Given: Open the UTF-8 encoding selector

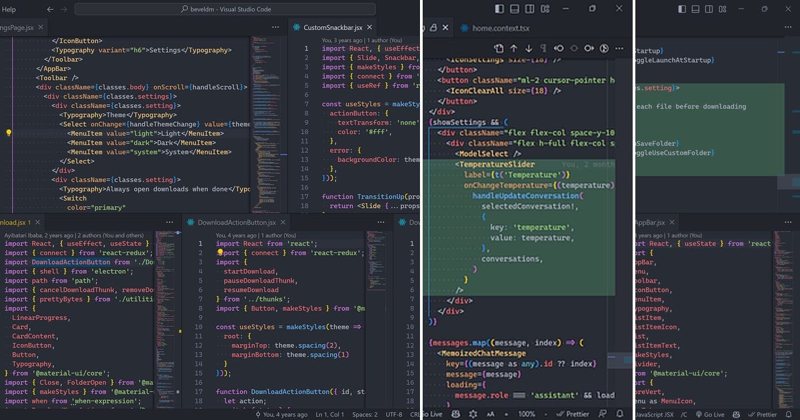Looking at the screenshot, I should pos(393,414).
